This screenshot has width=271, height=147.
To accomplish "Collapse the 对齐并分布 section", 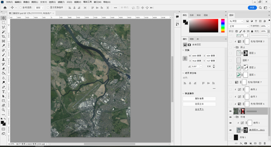I will pyautogui.click(x=183, y=73).
